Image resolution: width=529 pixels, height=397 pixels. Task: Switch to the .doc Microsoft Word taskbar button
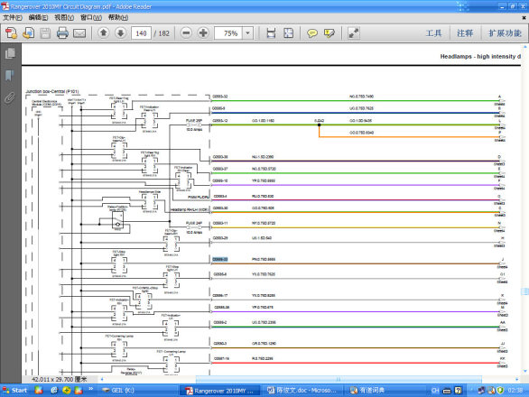(302, 391)
